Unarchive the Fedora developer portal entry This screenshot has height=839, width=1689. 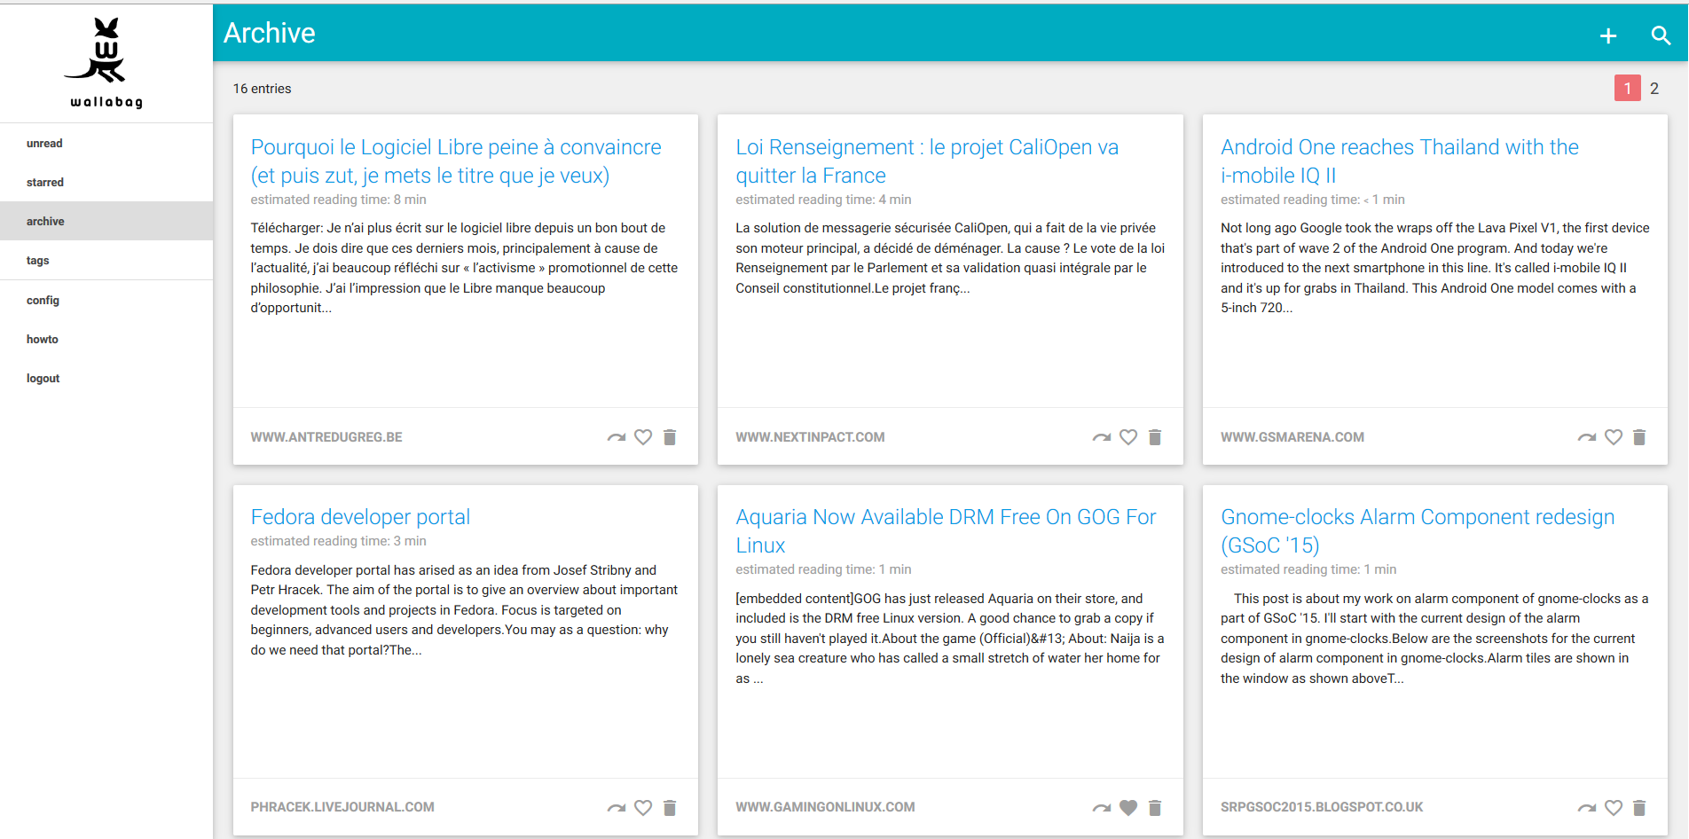coord(616,808)
